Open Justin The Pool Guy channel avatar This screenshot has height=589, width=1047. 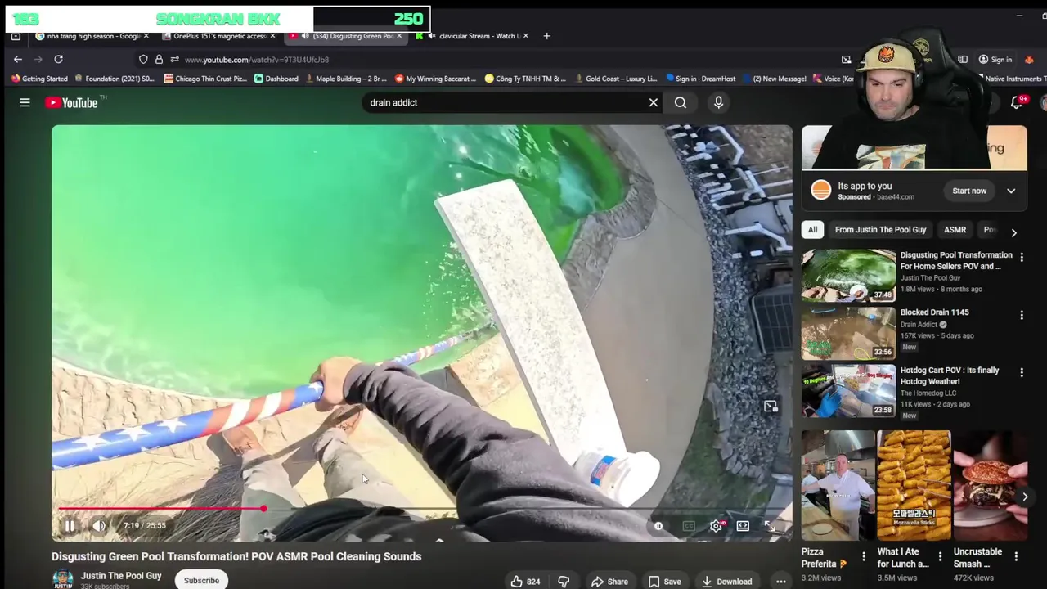(62, 579)
